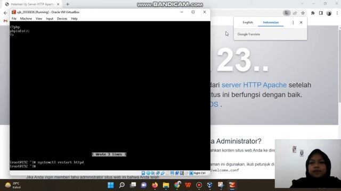Select the Indonesian tab in translate popup

point(271,22)
